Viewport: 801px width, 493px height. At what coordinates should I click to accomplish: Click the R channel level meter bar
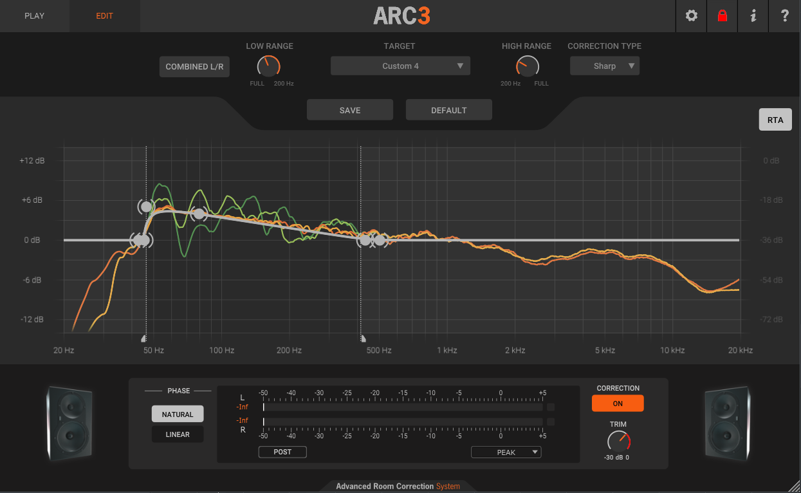point(403,422)
